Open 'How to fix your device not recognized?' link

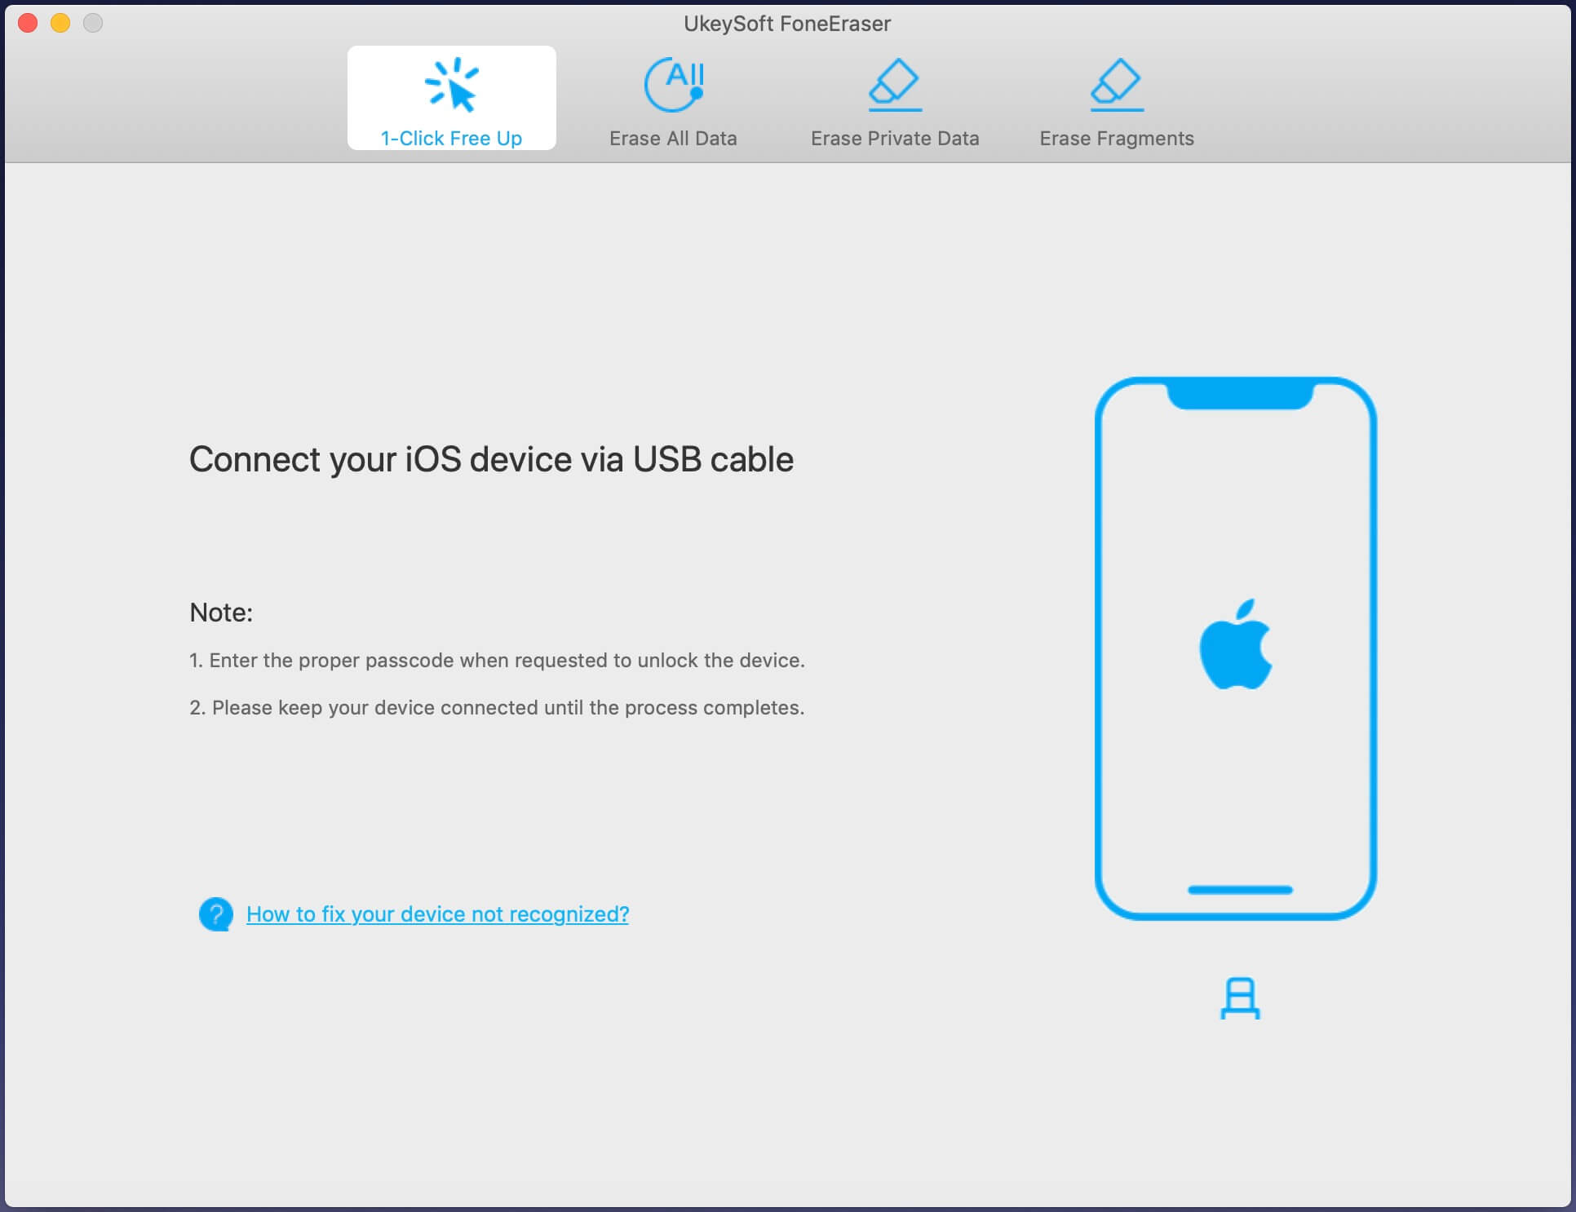click(437, 914)
